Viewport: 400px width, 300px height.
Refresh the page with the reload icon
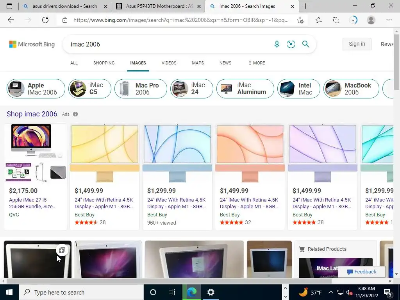45,20
